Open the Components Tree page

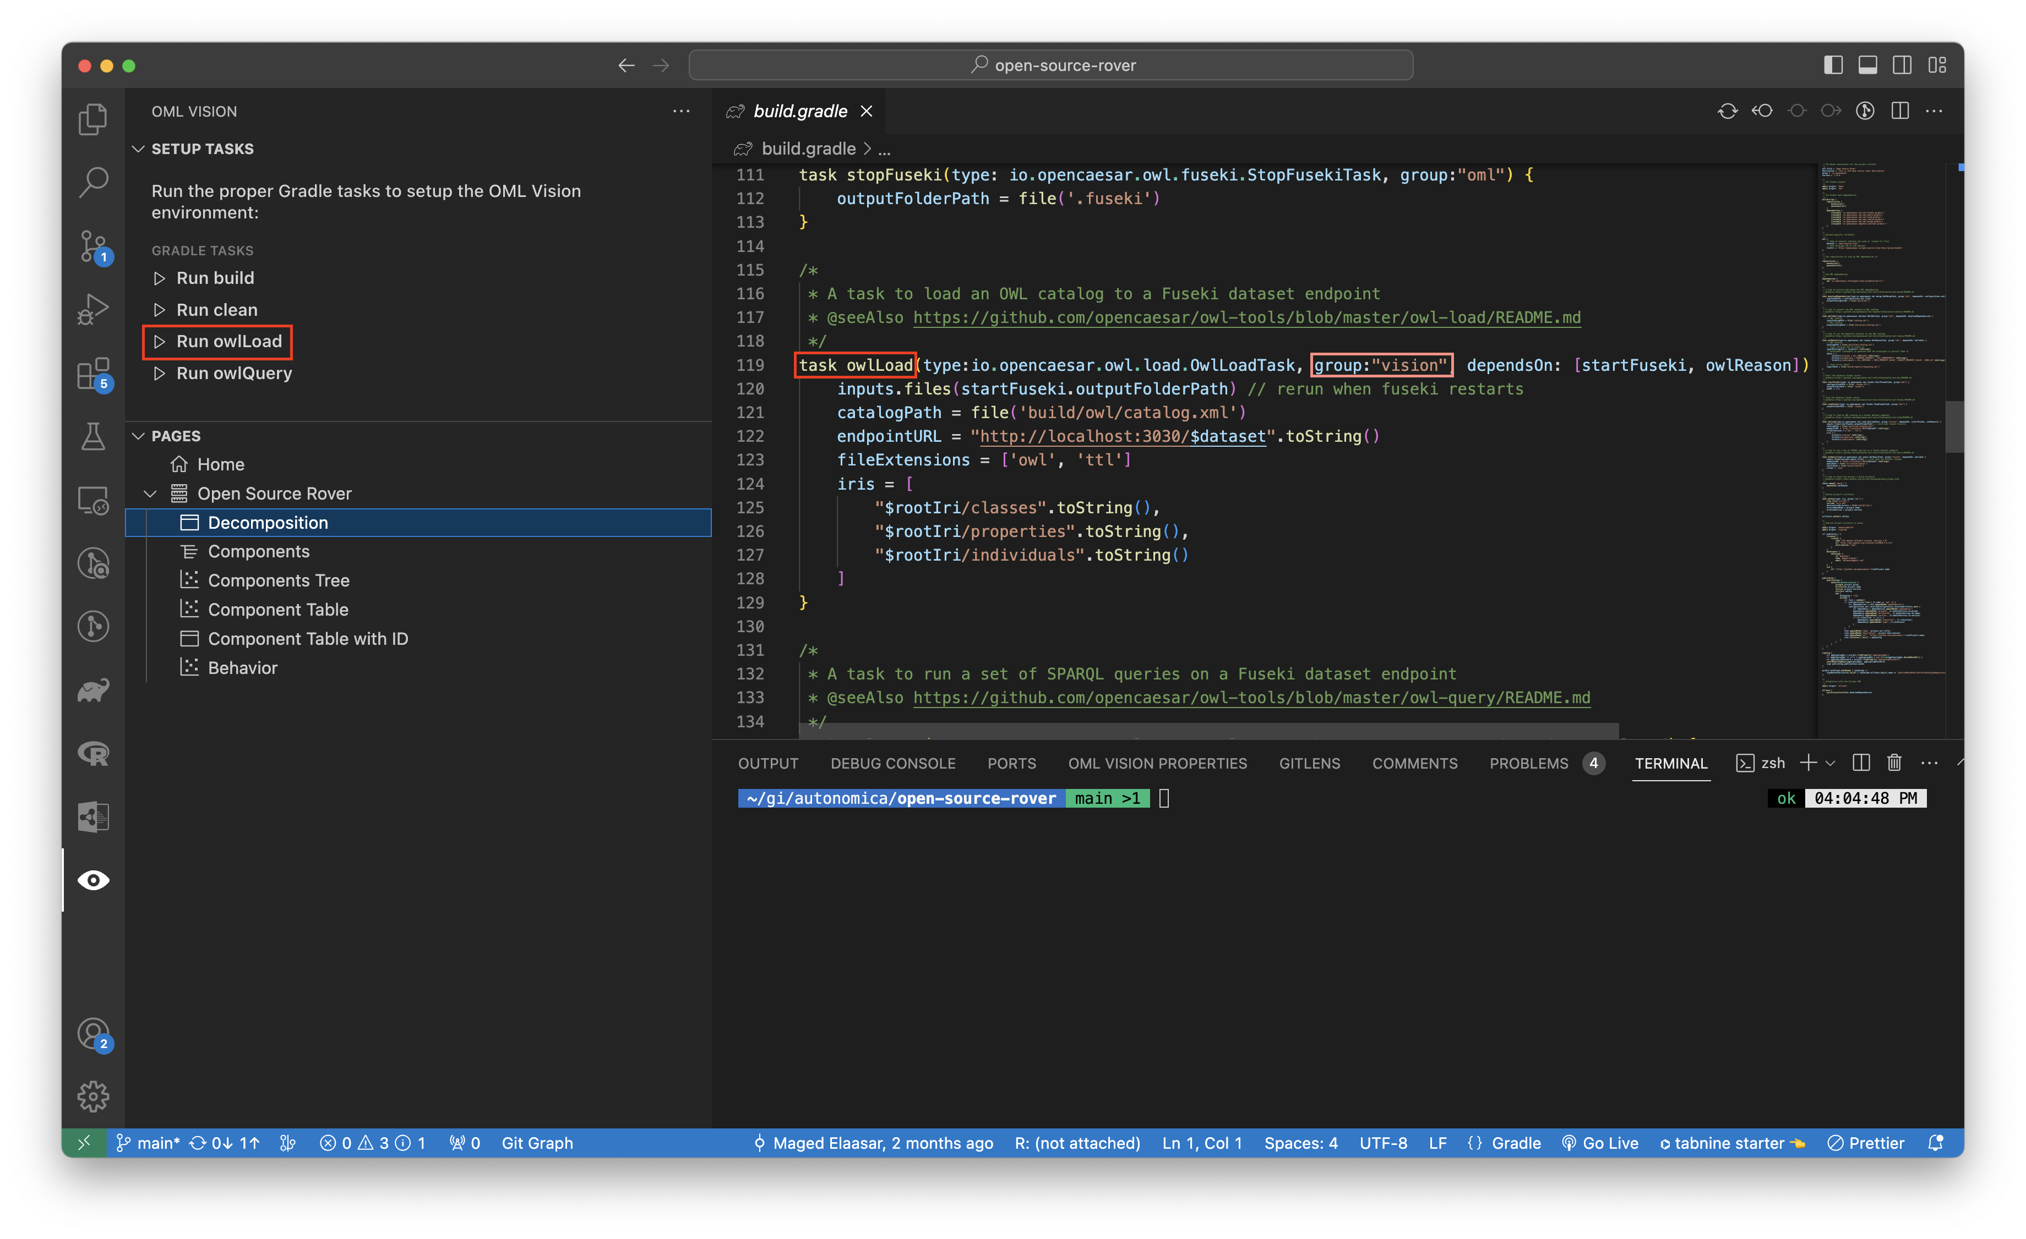click(278, 580)
